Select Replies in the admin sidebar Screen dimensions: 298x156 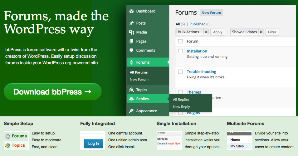click(148, 99)
